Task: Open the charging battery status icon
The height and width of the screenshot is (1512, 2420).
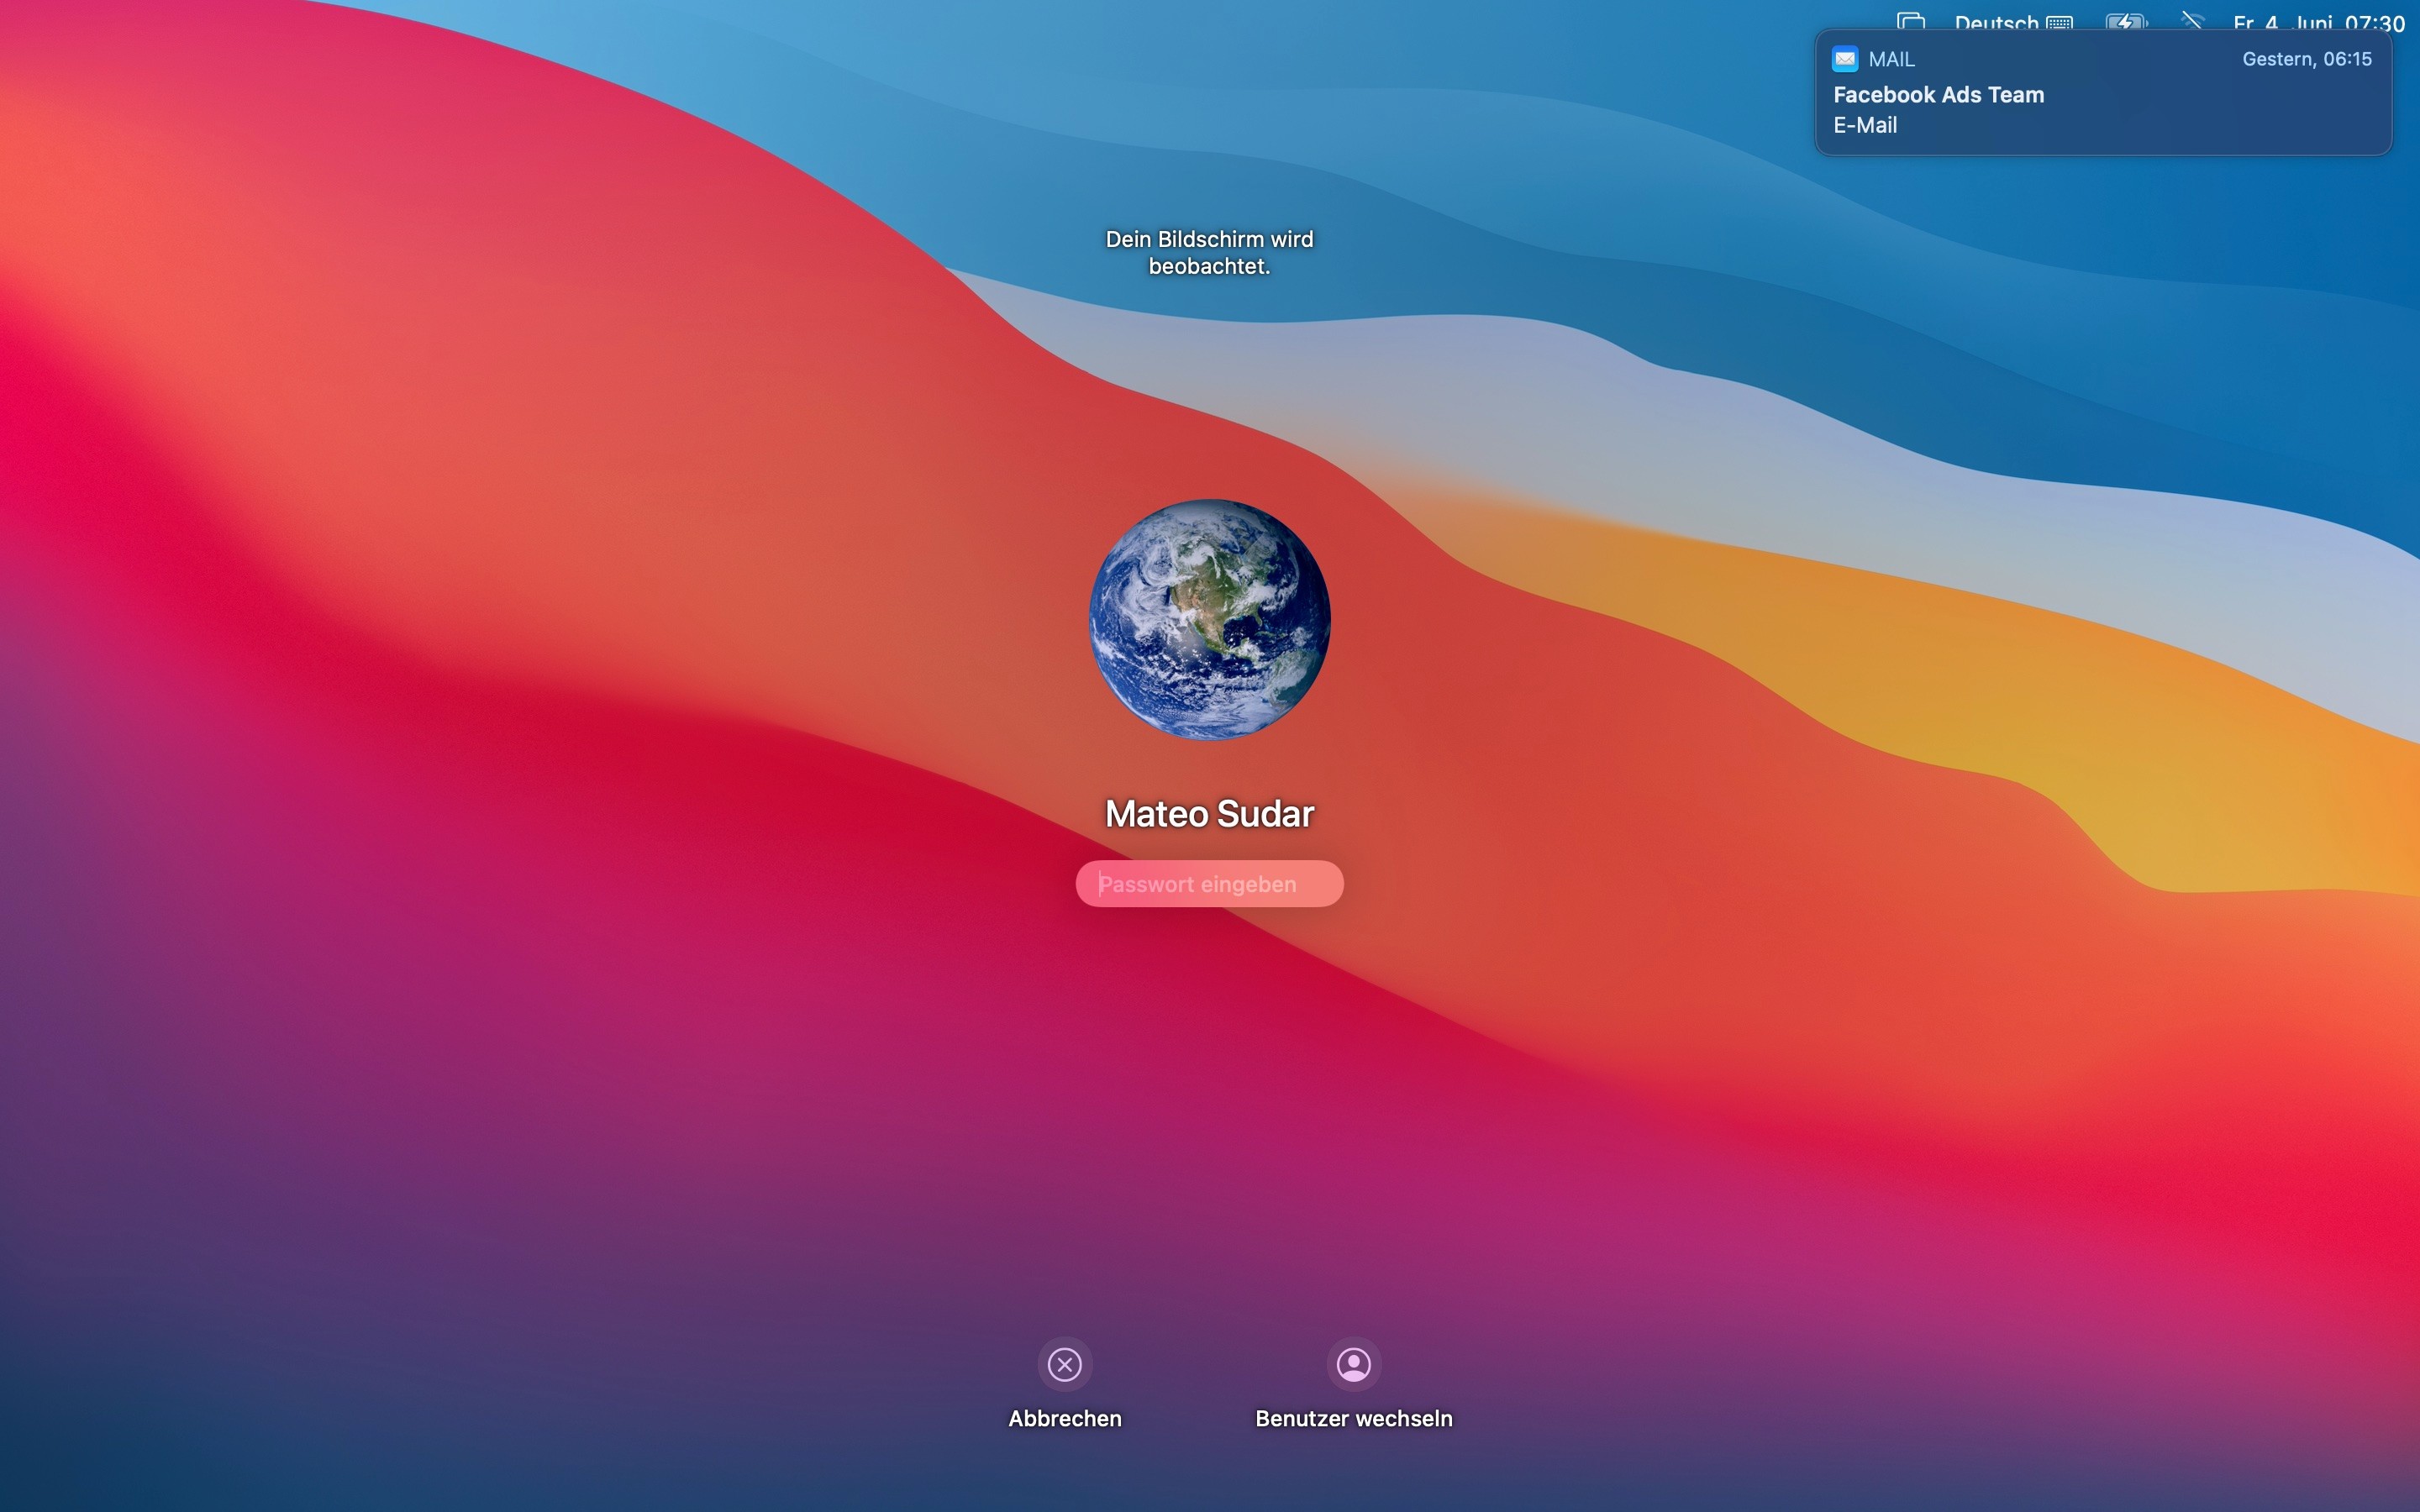Action: point(2124,20)
